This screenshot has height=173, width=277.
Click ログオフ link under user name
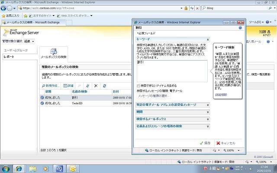267,35
